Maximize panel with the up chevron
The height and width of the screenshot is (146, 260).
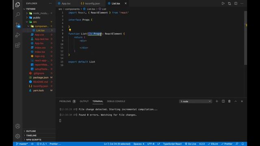click(236, 101)
